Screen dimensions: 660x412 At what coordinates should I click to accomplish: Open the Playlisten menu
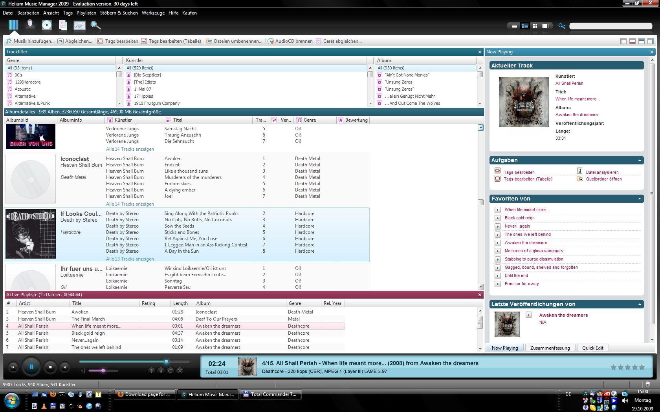86,13
